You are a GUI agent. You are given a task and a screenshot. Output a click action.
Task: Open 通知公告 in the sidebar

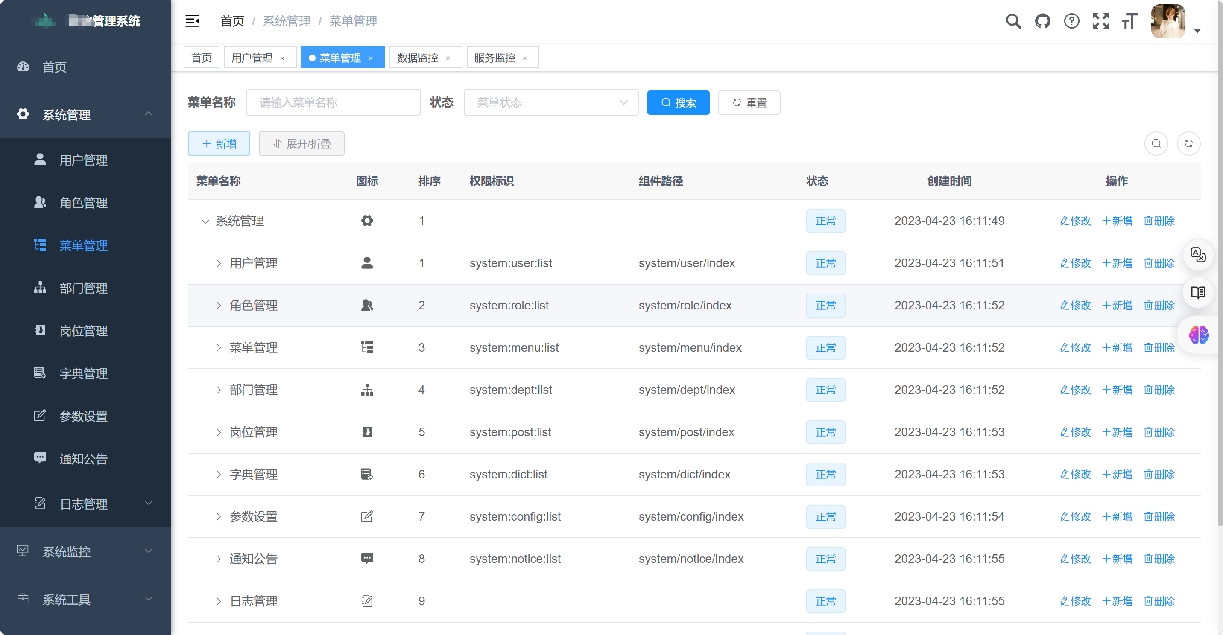[85, 459]
